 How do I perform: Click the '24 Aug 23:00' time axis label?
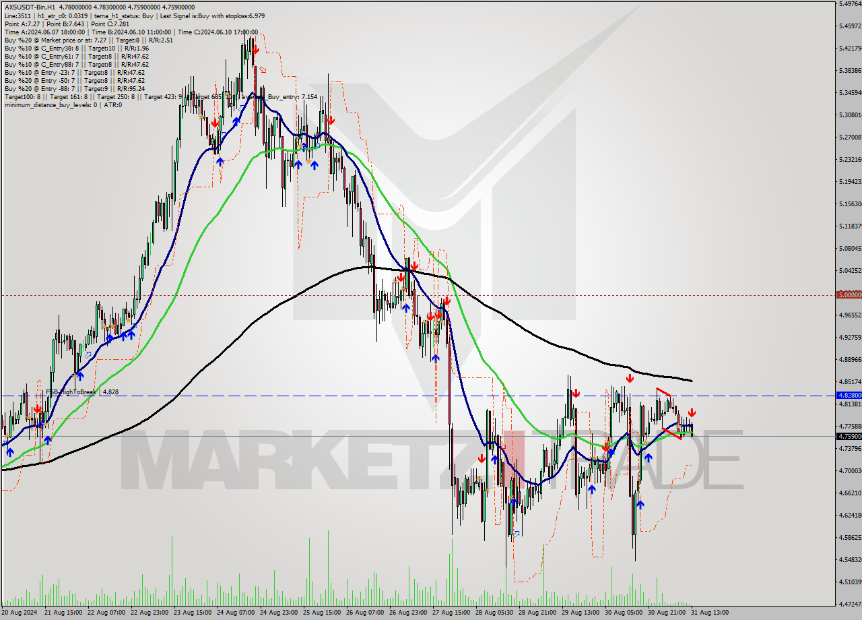279,612
